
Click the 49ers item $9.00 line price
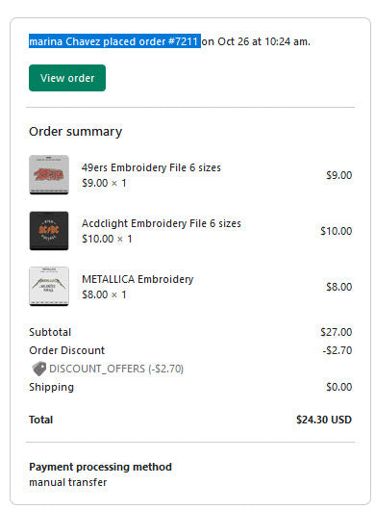click(x=338, y=175)
